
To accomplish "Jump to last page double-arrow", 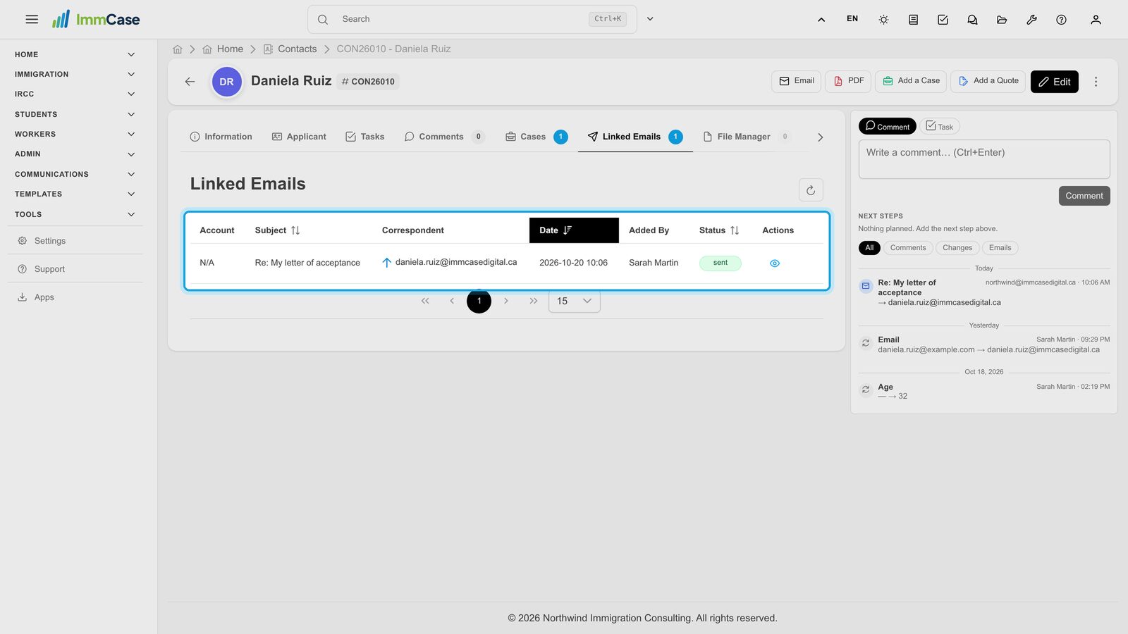I will pos(534,301).
